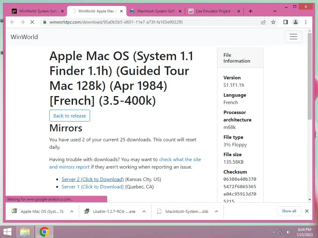
Task: Open a new tab with plus button
Action: point(251,11)
